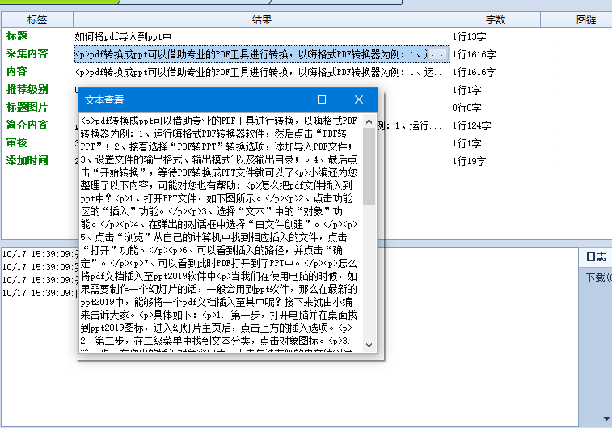Click scroll down arrow in 文本查看
The width and height of the screenshot is (612, 428).
click(x=369, y=345)
